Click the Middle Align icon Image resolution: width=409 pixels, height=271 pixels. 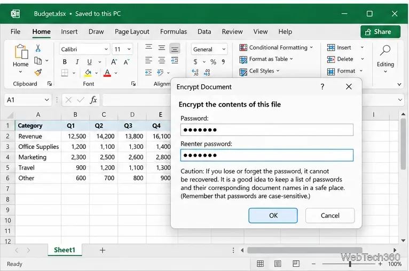[162, 47]
